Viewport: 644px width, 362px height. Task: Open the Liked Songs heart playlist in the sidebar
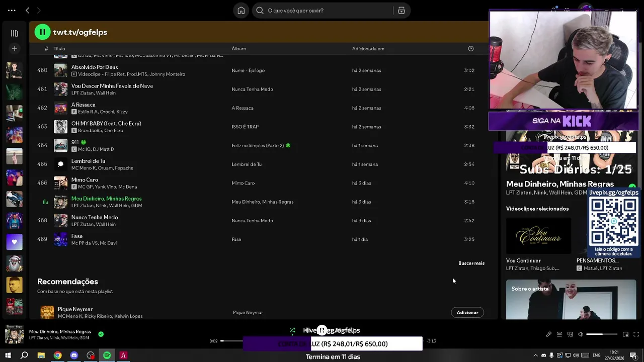14,242
